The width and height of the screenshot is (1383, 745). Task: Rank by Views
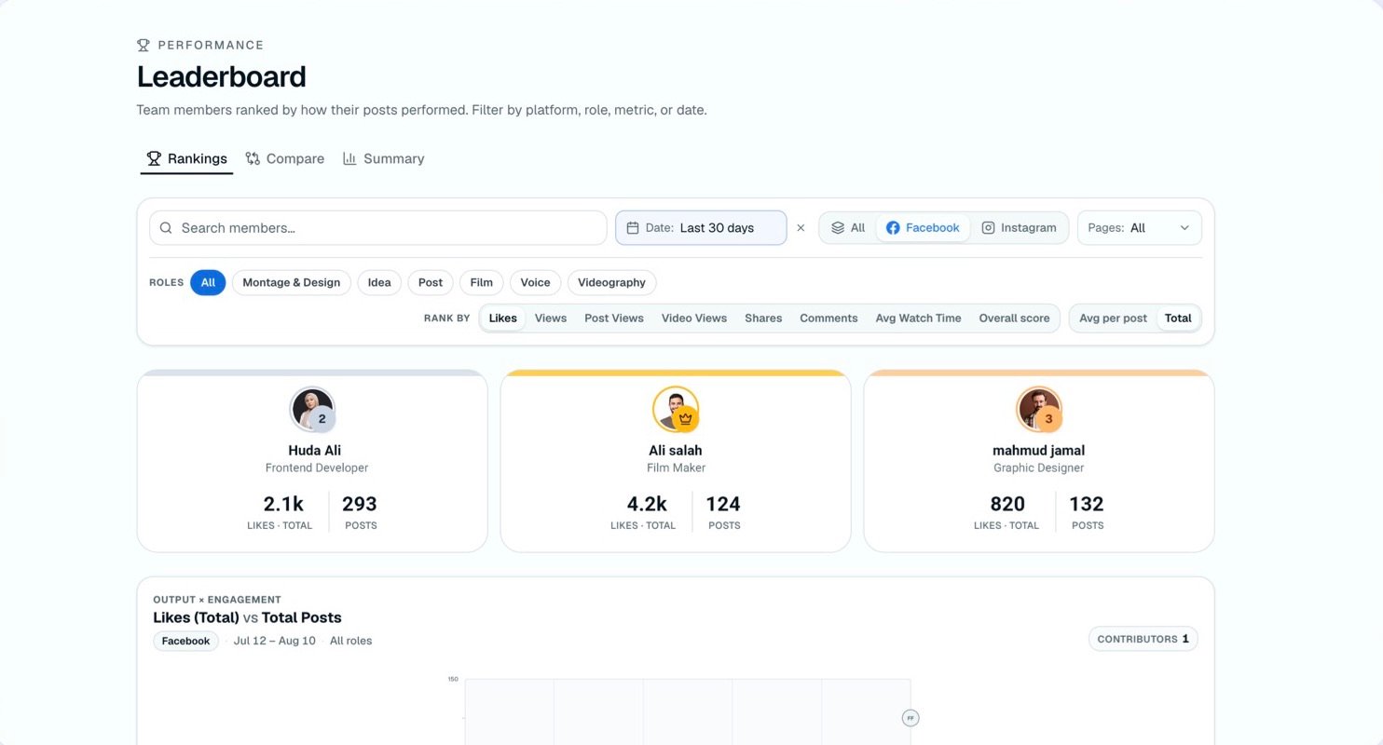pyautogui.click(x=551, y=318)
